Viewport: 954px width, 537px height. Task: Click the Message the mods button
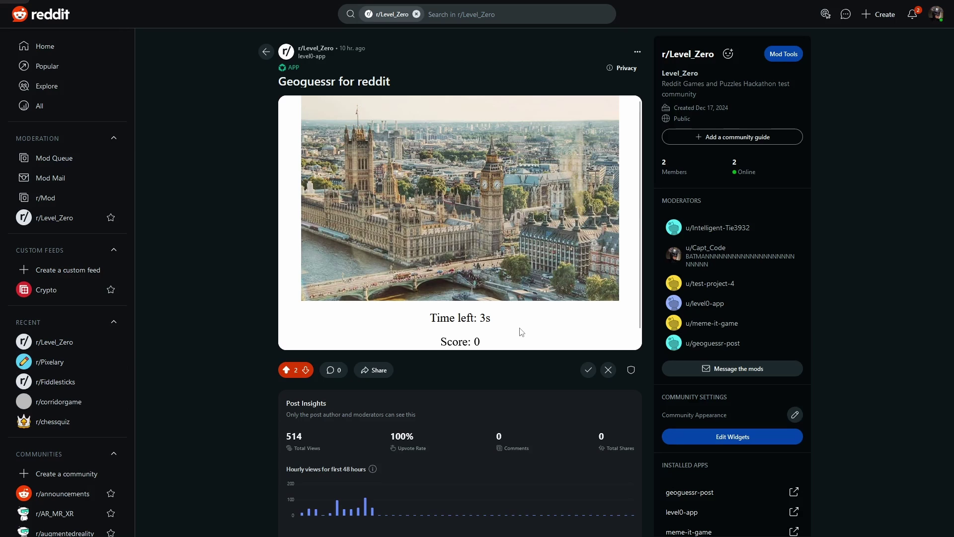click(x=732, y=368)
